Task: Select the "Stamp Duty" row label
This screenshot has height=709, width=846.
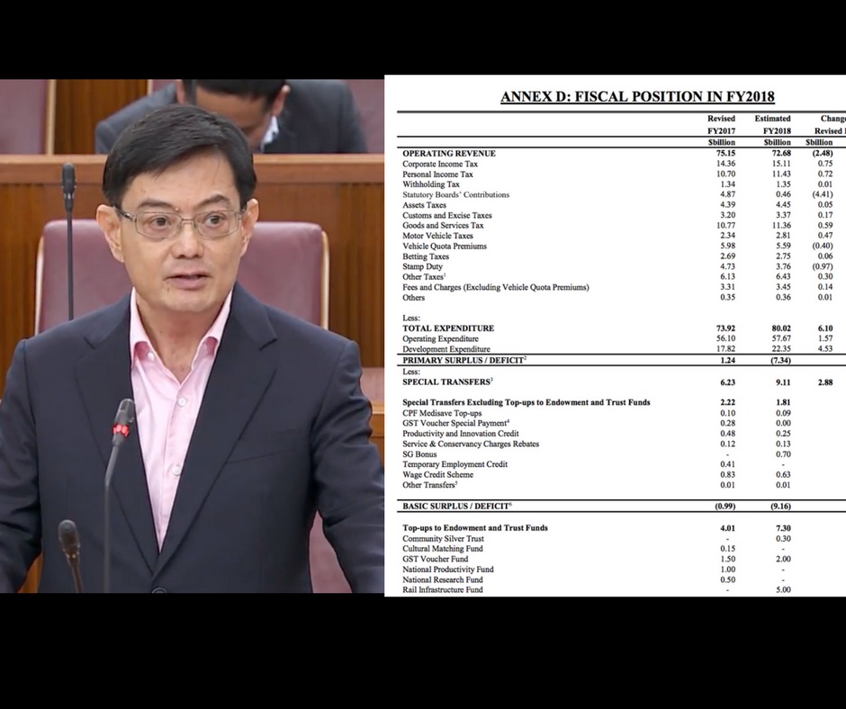Action: click(x=423, y=267)
